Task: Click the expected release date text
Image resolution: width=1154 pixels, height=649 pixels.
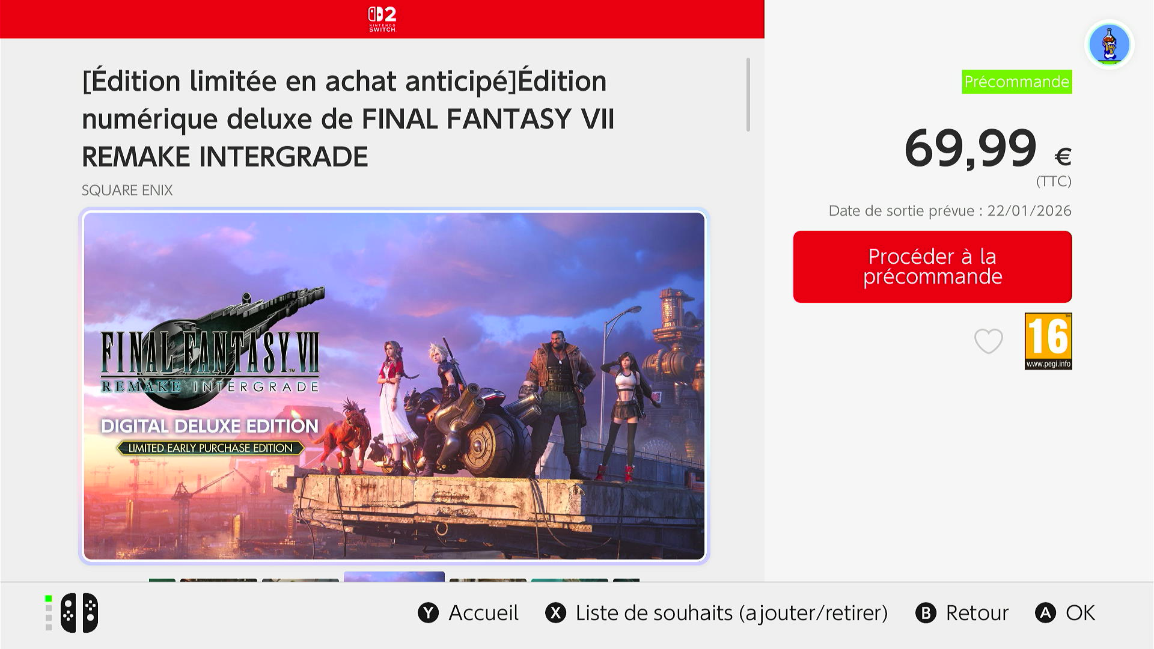Action: click(x=950, y=211)
